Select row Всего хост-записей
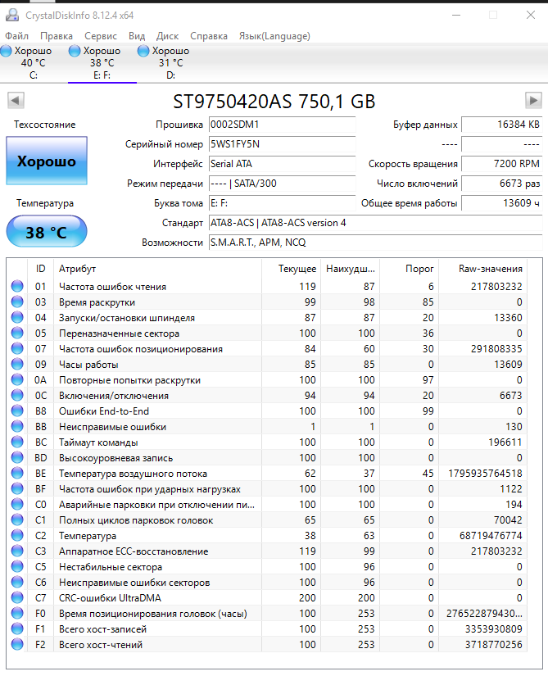Image resolution: width=548 pixels, height=676 pixels. pyautogui.click(x=267, y=629)
